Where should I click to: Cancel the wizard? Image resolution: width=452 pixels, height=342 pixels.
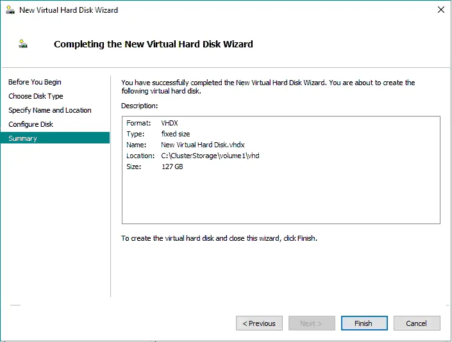(x=417, y=323)
